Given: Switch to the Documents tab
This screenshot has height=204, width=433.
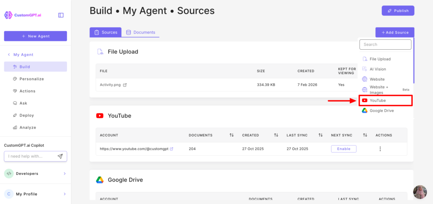Looking at the screenshot, I should tap(140, 32).
